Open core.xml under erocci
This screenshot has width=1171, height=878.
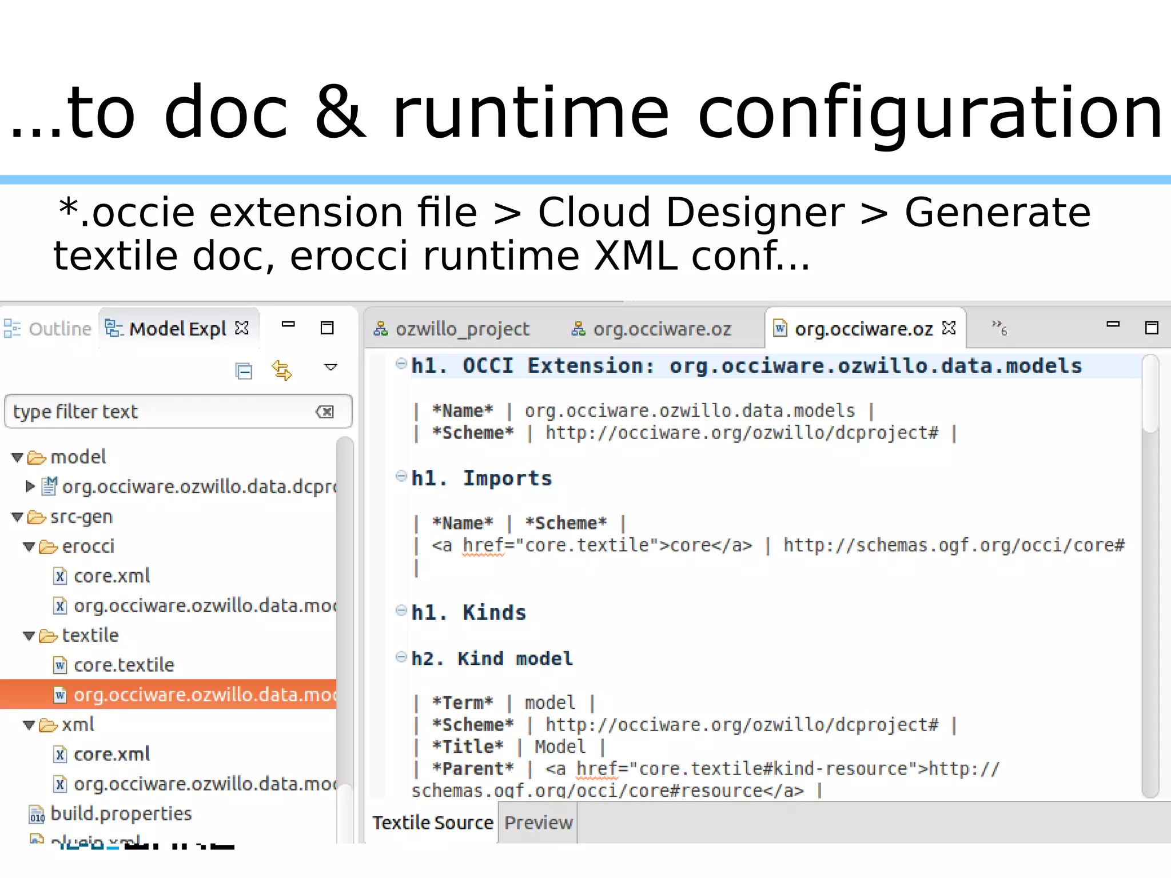(111, 576)
